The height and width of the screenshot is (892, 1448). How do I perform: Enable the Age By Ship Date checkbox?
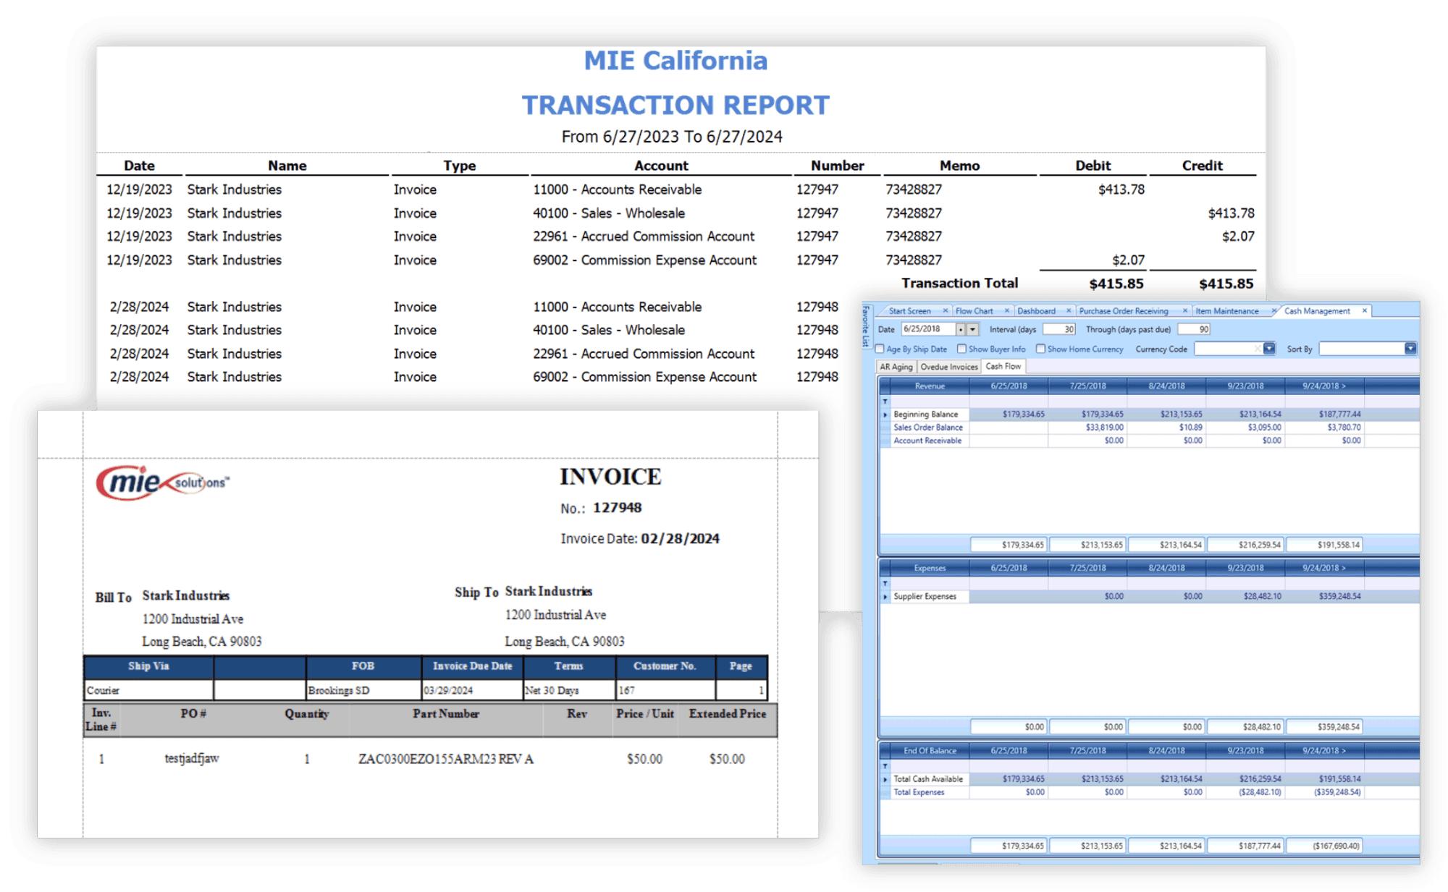pyautogui.click(x=880, y=349)
